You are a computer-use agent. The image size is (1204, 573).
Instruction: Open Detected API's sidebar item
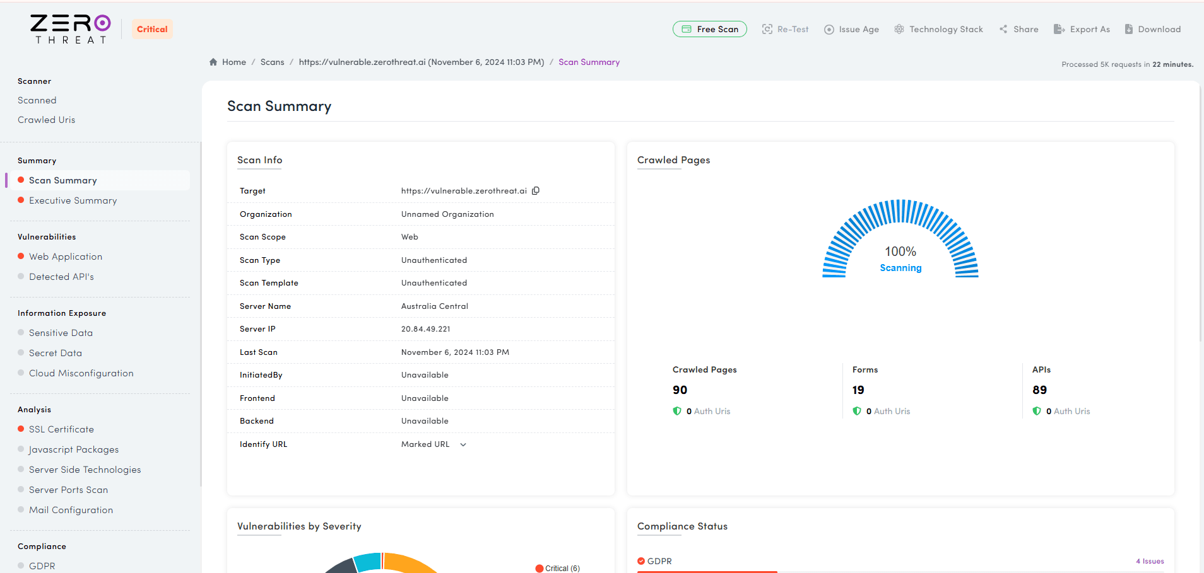[x=61, y=277]
